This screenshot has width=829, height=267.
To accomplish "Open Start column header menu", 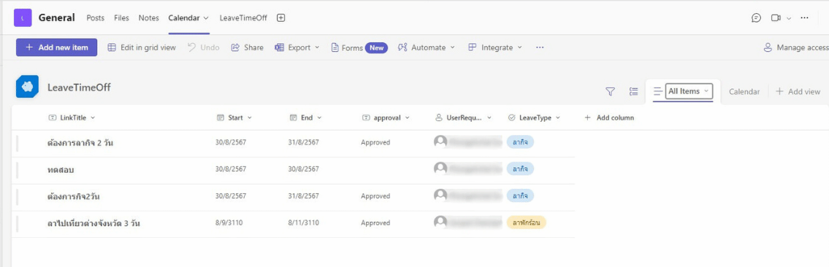I will 234,117.
